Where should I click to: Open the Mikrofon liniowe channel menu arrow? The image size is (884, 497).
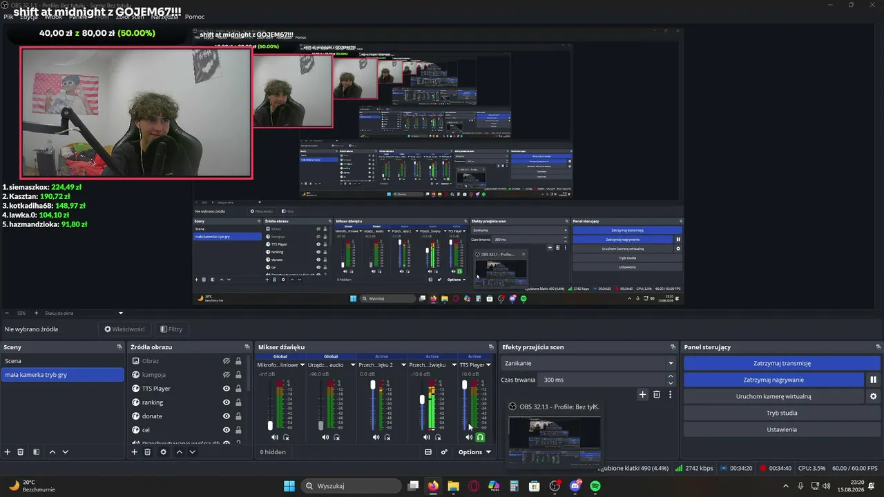pos(302,364)
